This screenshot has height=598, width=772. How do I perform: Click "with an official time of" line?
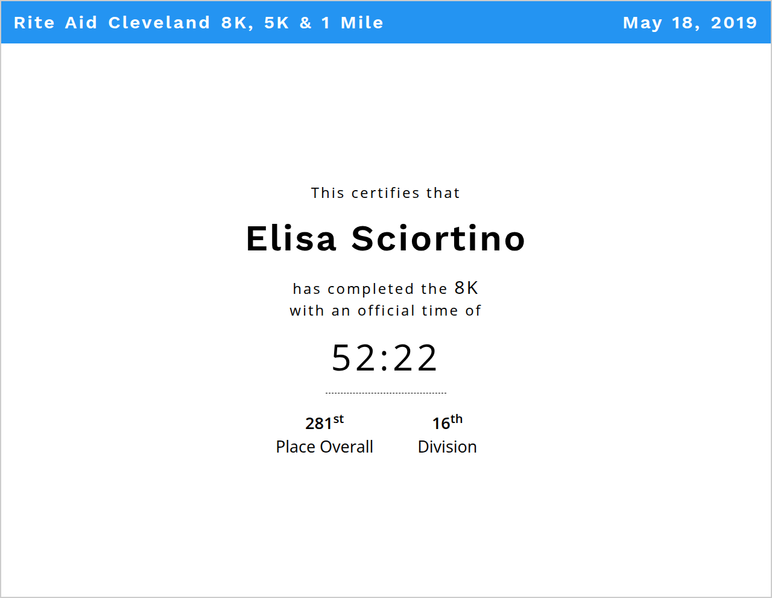(385, 311)
